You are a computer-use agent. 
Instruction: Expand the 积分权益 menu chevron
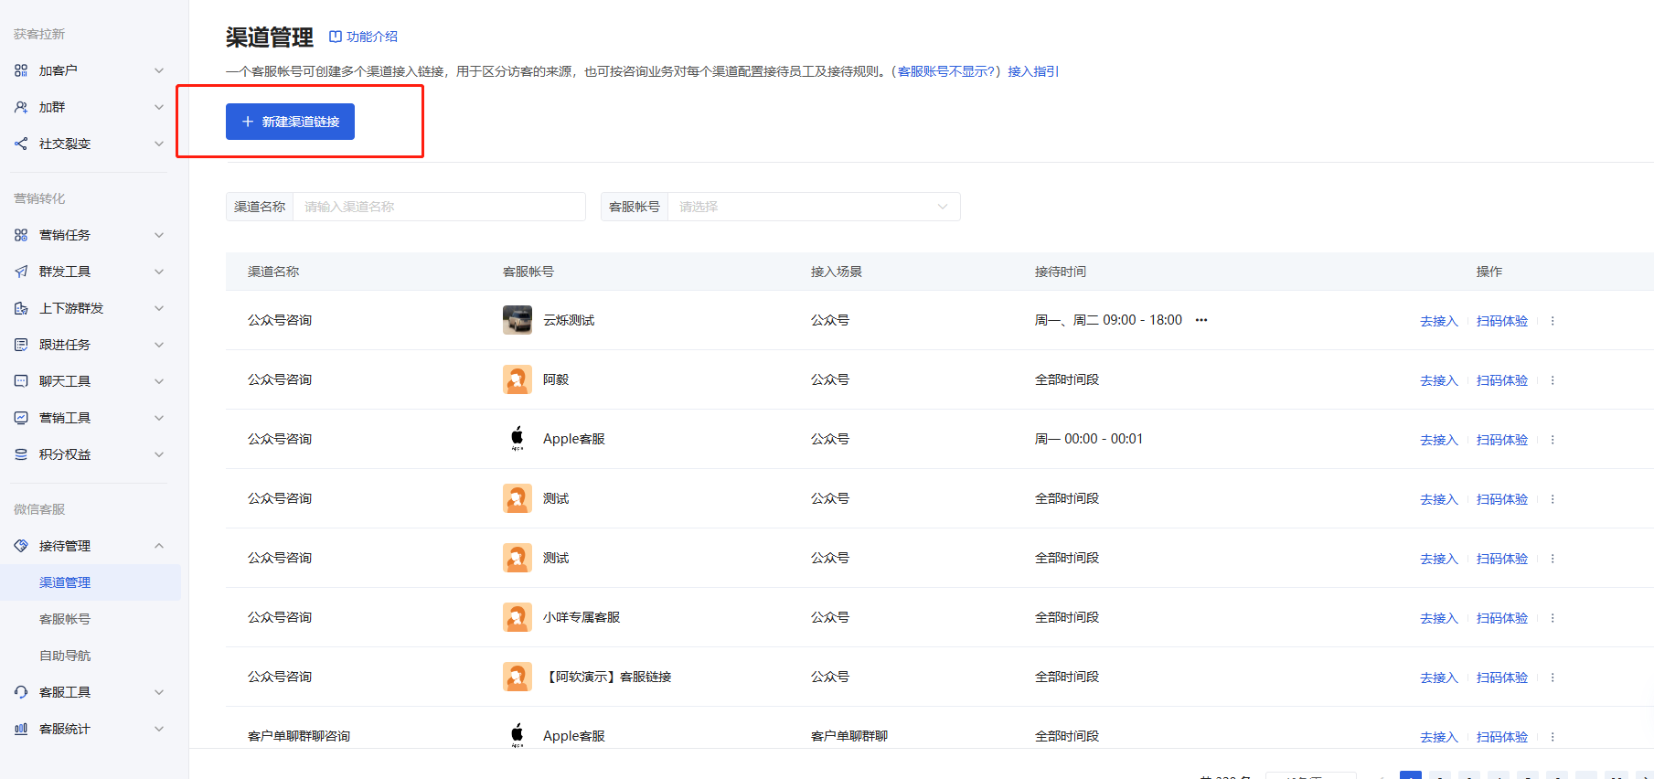point(159,454)
